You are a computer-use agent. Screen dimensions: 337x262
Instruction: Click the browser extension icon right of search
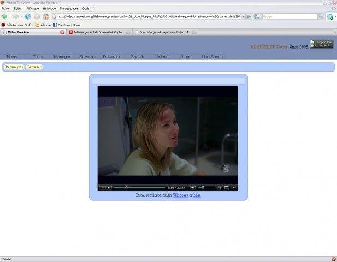(x=330, y=16)
